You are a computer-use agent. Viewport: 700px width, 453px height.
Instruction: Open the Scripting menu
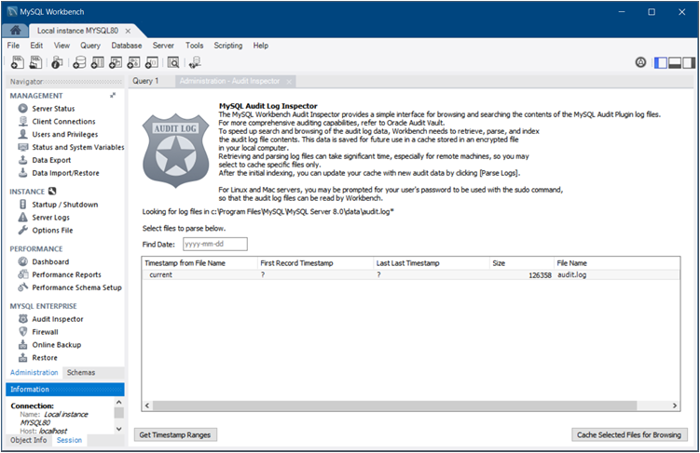(x=228, y=46)
